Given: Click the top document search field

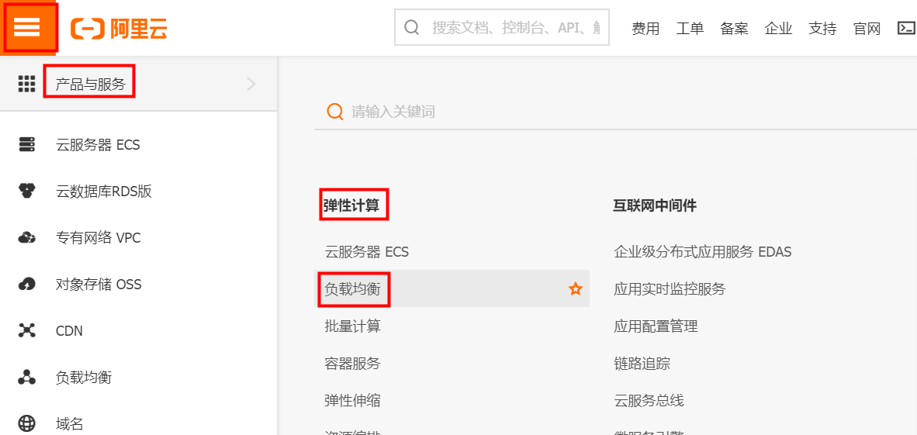Looking at the screenshot, I should pos(502,27).
